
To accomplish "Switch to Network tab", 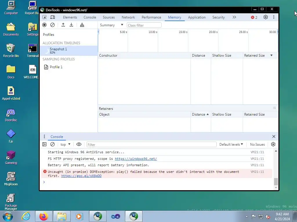I will point(128,17).
